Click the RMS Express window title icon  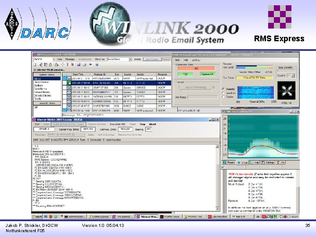coord(35,54)
